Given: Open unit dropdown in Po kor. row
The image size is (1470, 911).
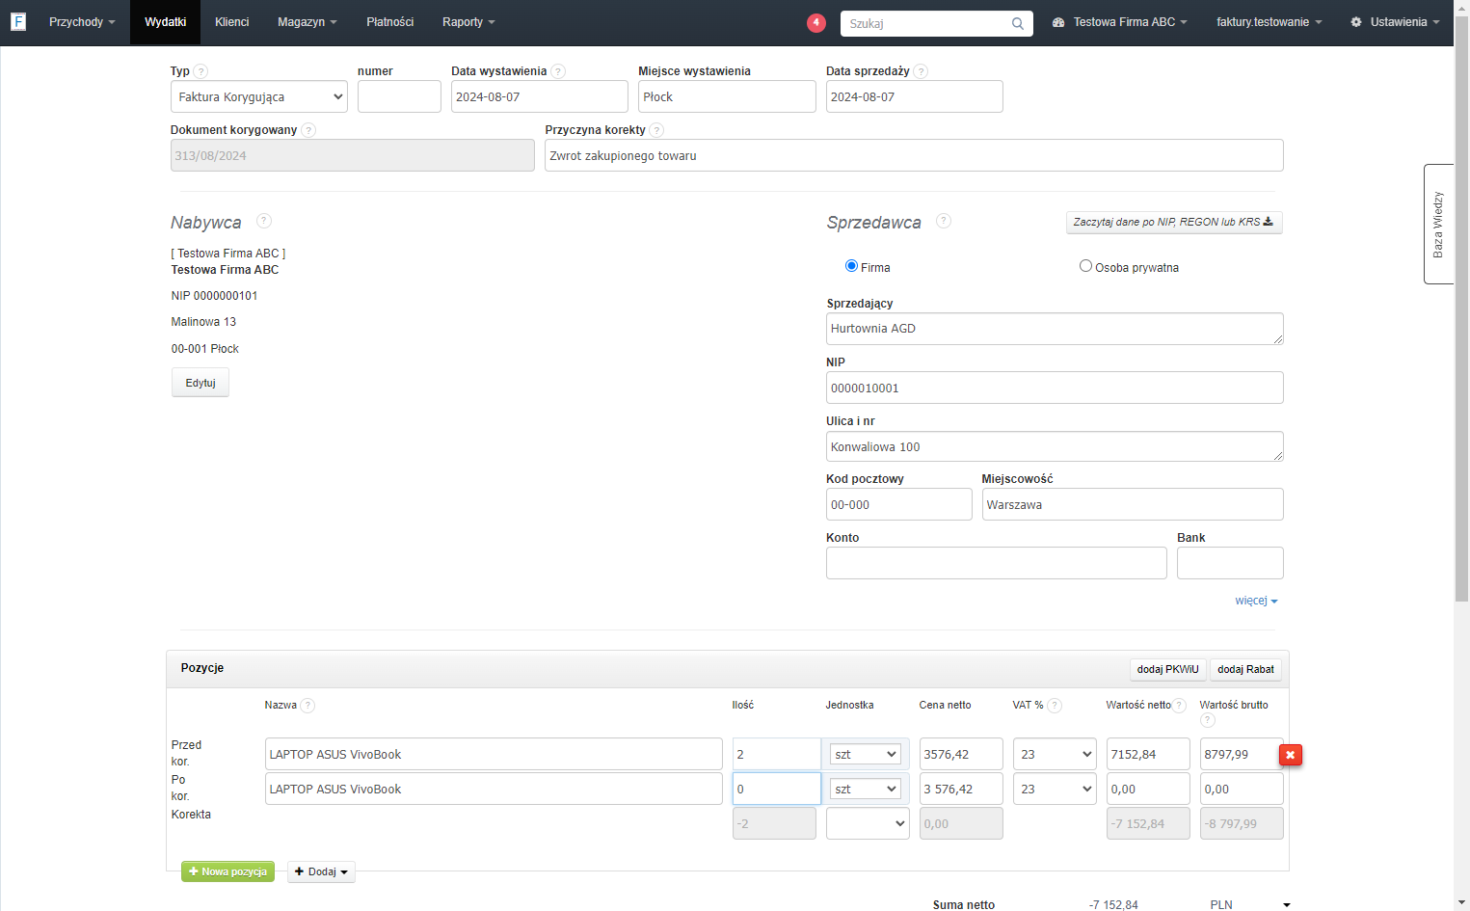Looking at the screenshot, I should point(866,789).
